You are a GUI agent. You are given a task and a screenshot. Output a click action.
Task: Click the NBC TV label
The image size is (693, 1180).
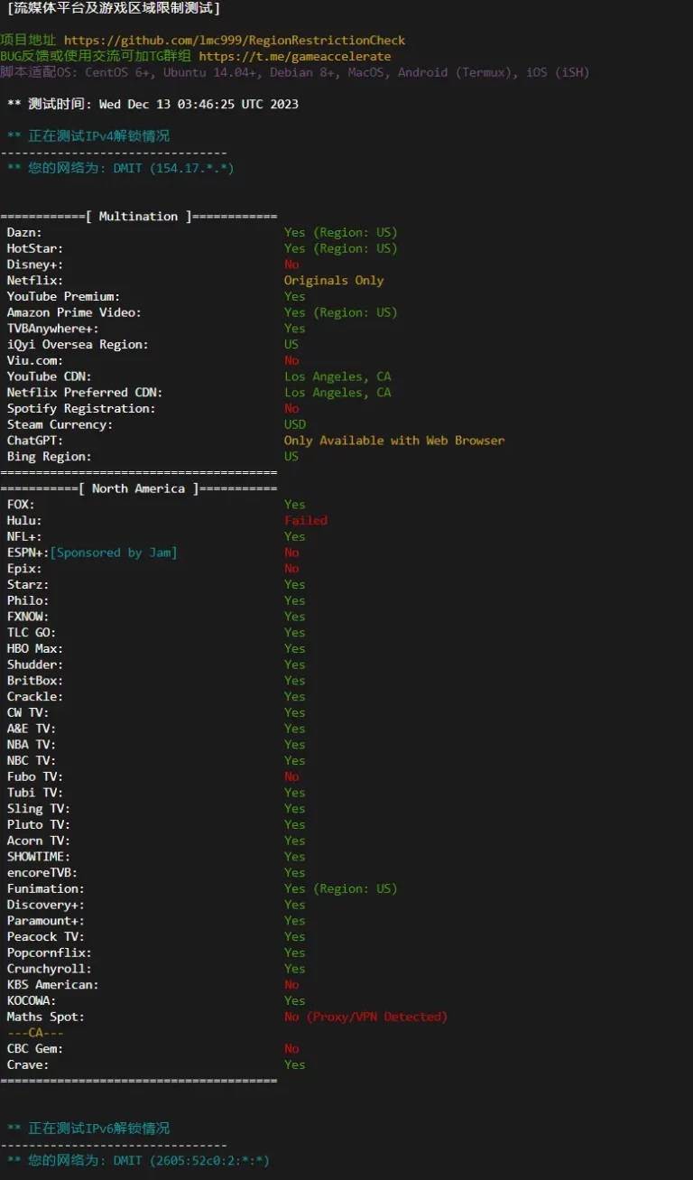(x=32, y=761)
